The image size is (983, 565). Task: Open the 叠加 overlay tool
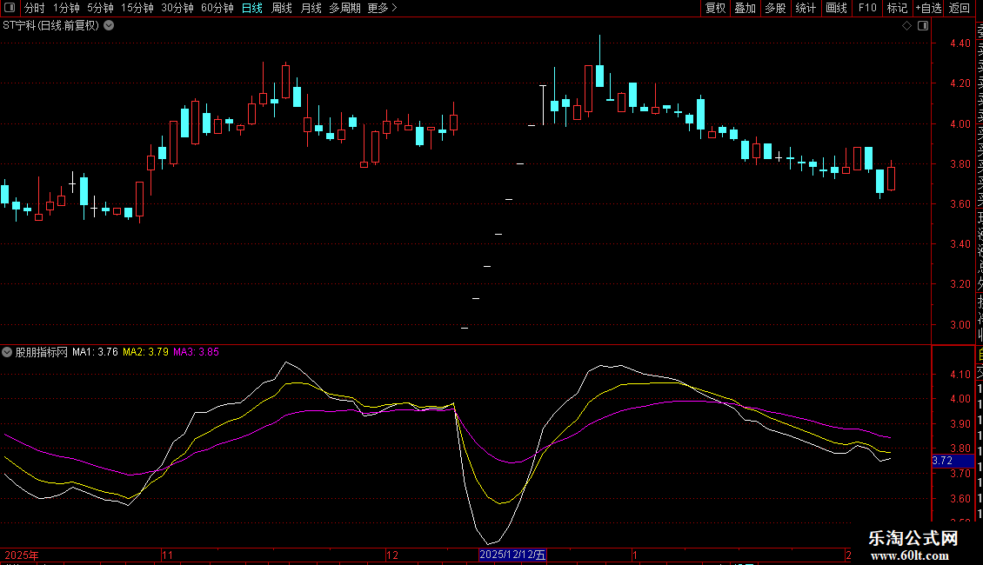pyautogui.click(x=745, y=8)
